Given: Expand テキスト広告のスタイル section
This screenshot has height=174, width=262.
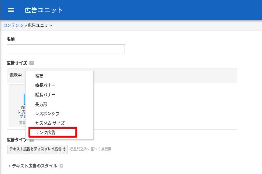Looking at the screenshot, I should coord(33,166).
